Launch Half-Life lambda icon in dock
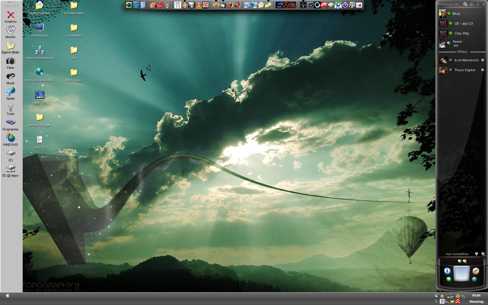This screenshot has width=488, height=305. pyautogui.click(x=286, y=5)
